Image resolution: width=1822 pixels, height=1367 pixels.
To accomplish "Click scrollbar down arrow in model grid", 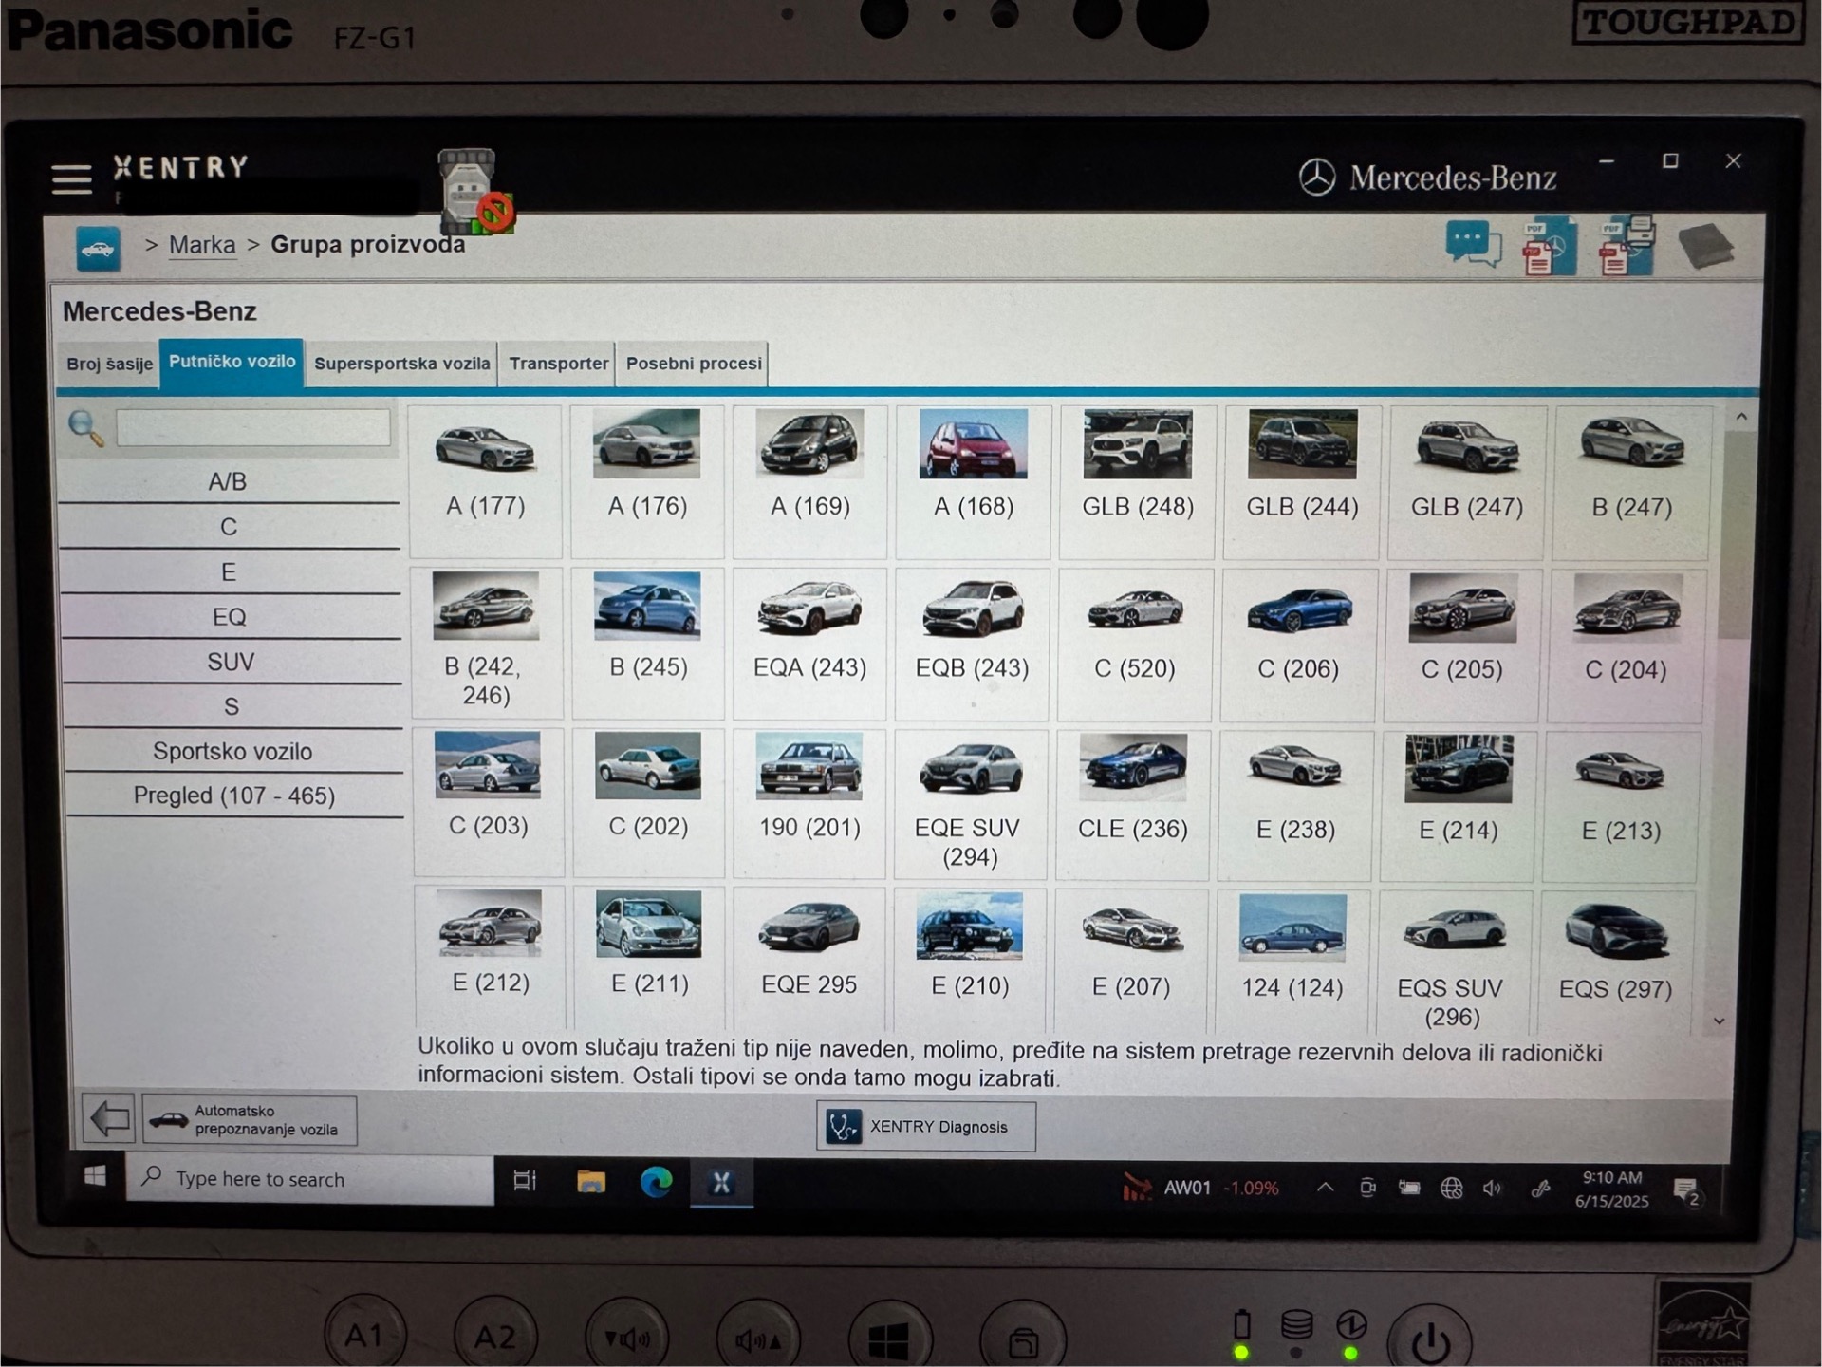I will 1719,1021.
